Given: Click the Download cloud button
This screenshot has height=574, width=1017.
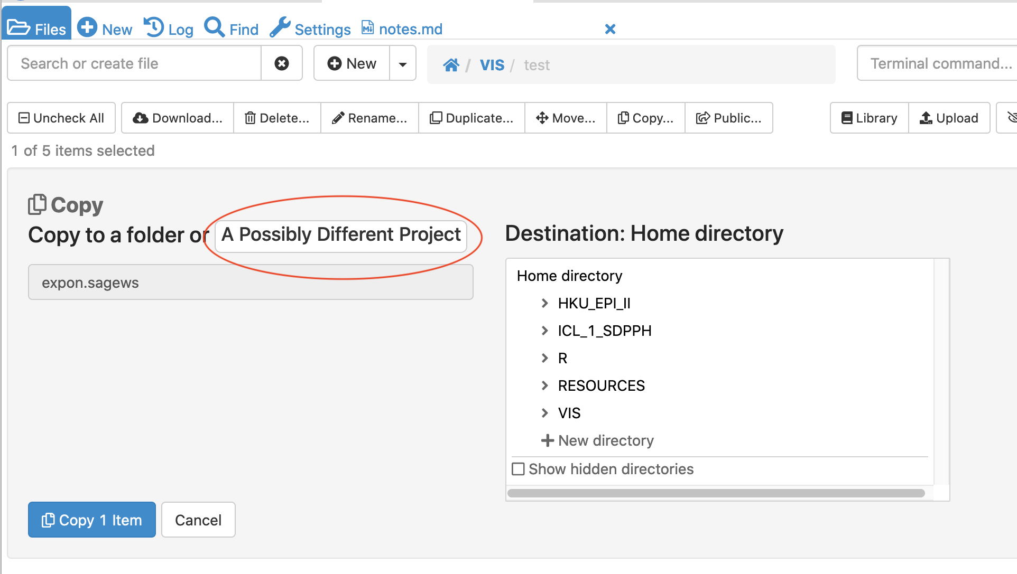Looking at the screenshot, I should [x=178, y=118].
